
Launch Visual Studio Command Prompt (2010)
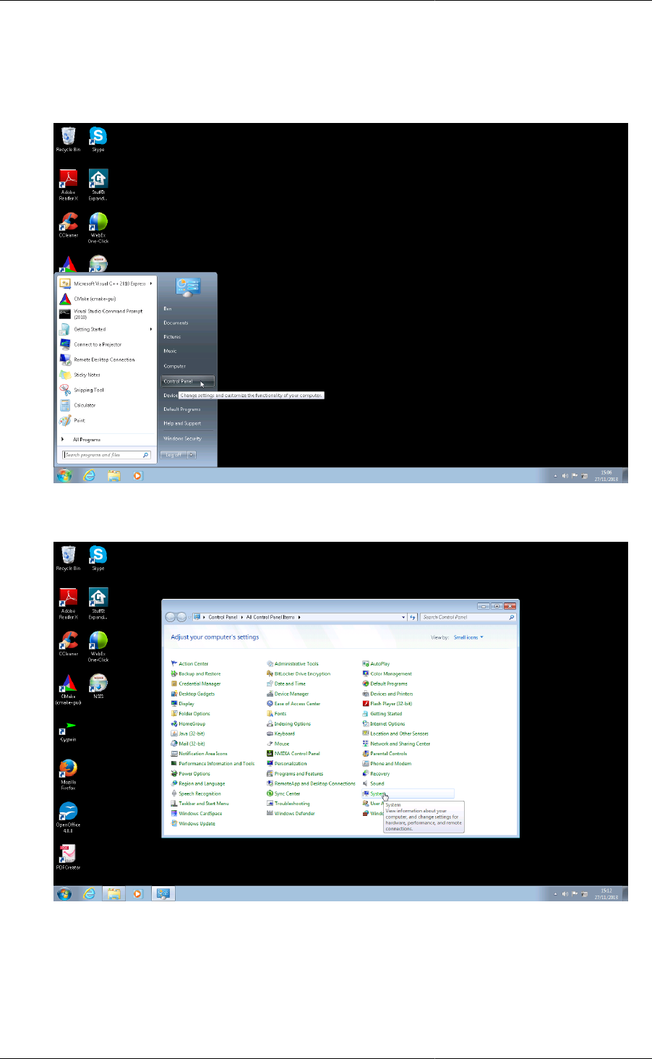[107, 314]
